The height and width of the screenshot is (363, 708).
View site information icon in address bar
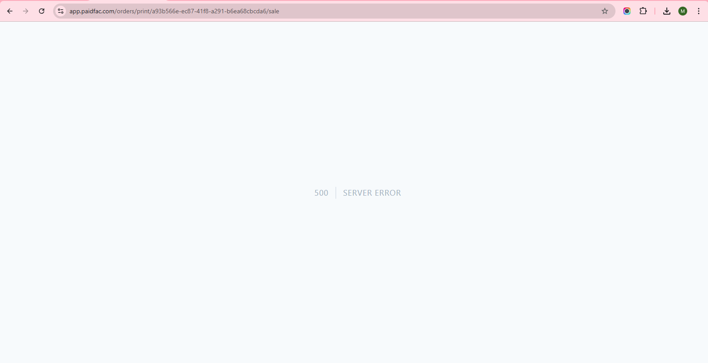pyautogui.click(x=61, y=11)
